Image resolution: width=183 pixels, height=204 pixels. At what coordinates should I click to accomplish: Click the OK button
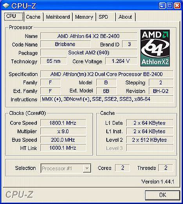point(163,195)
